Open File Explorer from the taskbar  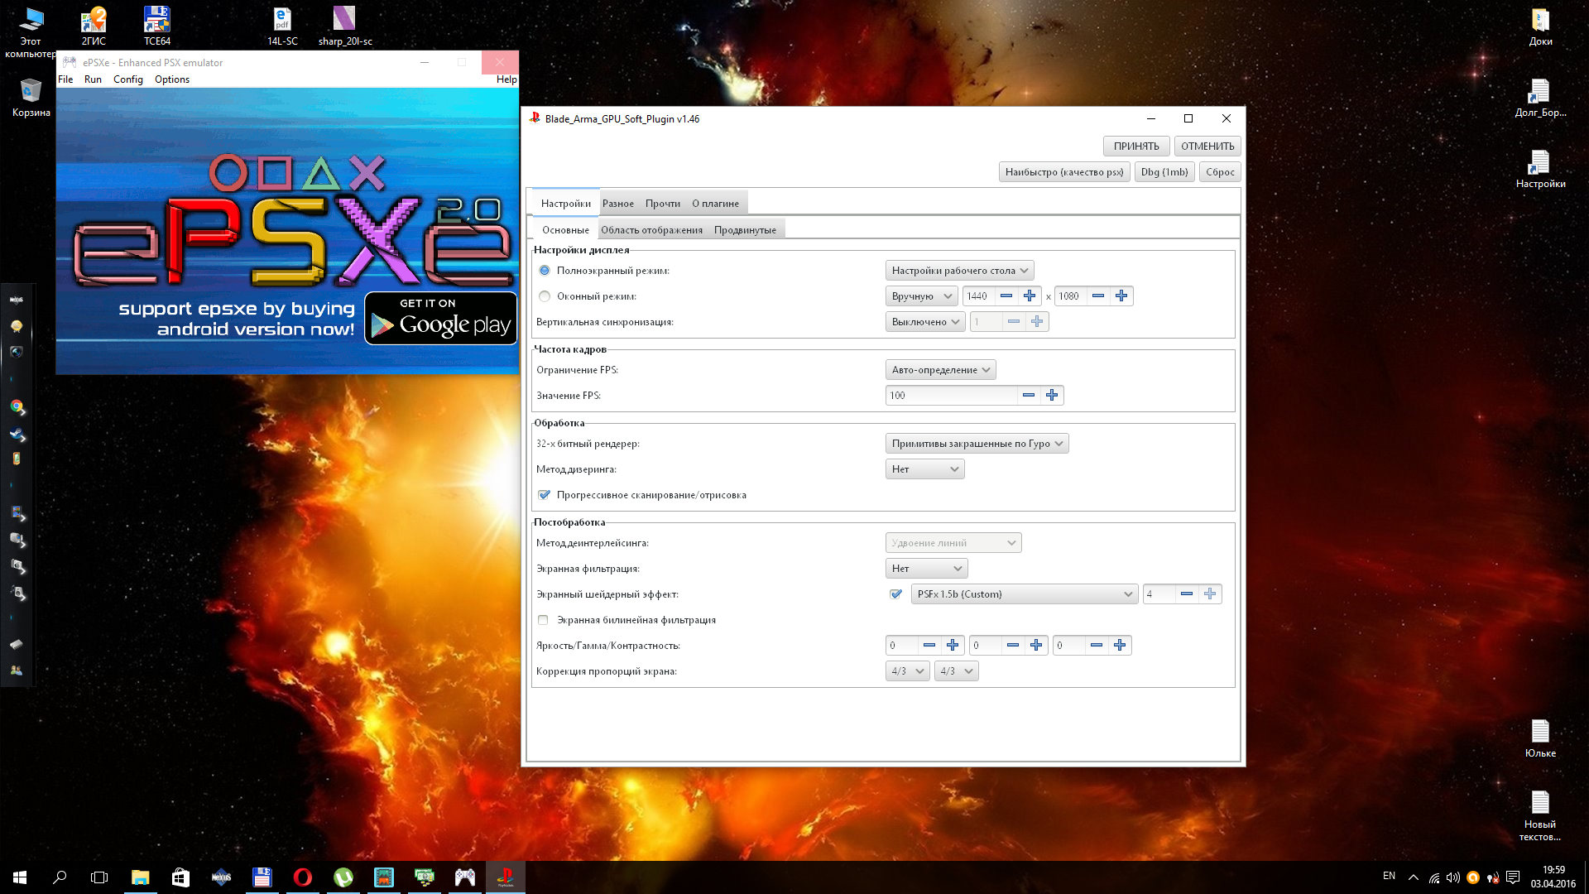pyautogui.click(x=140, y=877)
